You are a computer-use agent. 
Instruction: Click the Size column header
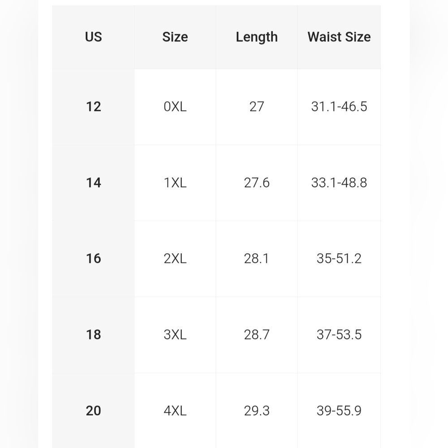click(x=175, y=37)
